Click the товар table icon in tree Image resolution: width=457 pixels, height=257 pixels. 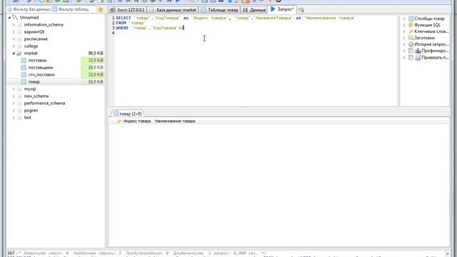coord(24,82)
